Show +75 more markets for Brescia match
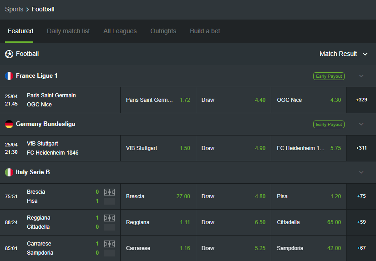Screen dimensions: 376x261 click(361, 196)
